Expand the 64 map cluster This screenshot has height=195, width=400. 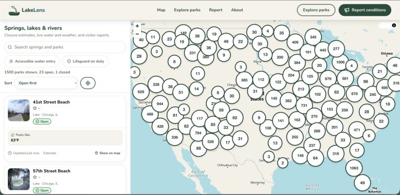[x=315, y=158]
